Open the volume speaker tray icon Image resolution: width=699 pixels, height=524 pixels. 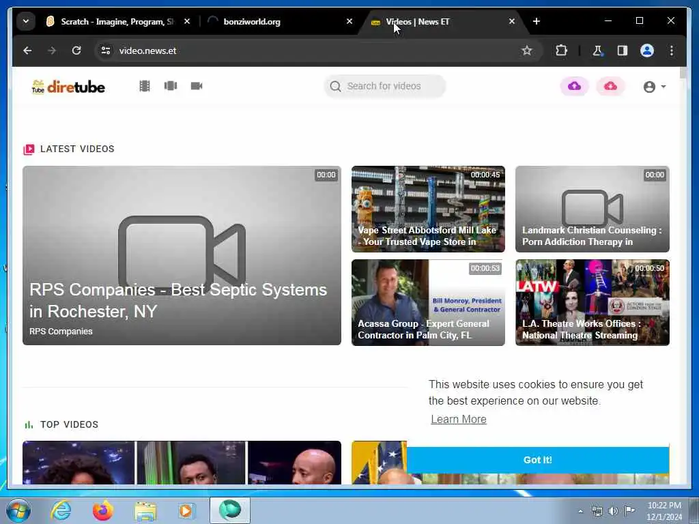(x=613, y=511)
